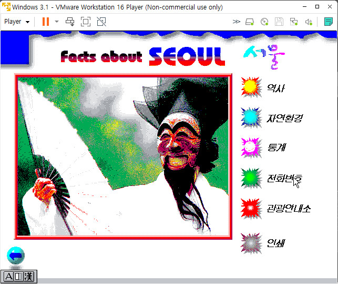This screenshot has height=284, width=338.
Task: Open the 통계 statistics label
Action: coord(276,148)
